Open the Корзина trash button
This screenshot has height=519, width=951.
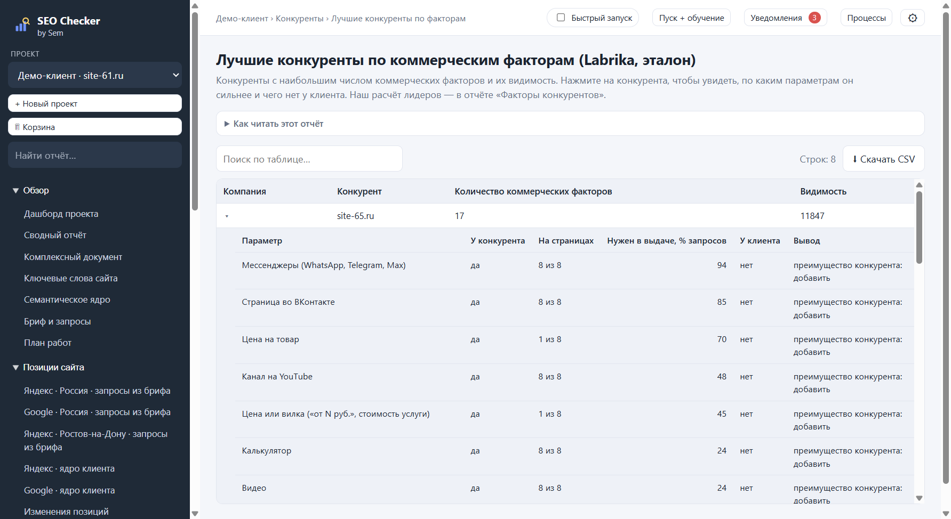[x=95, y=127]
